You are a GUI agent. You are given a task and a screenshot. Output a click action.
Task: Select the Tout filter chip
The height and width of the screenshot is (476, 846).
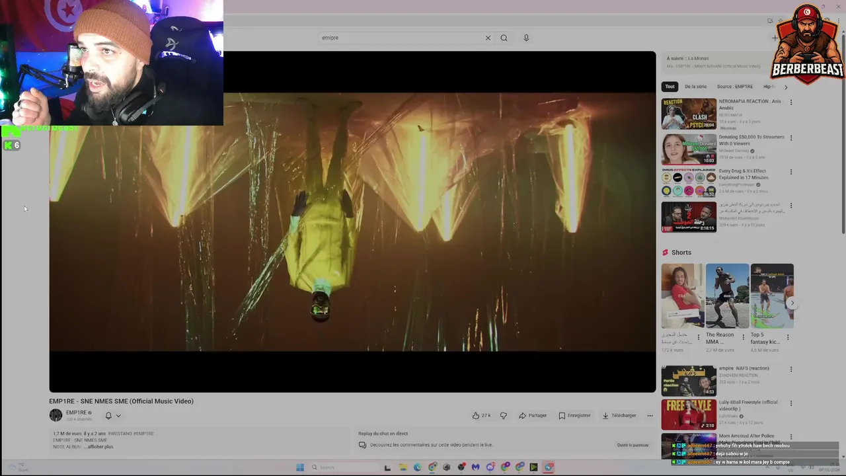coord(670,87)
